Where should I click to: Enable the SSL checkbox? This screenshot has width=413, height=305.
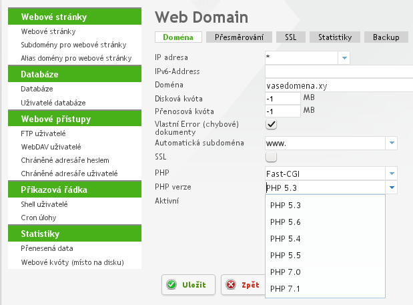coord(272,157)
